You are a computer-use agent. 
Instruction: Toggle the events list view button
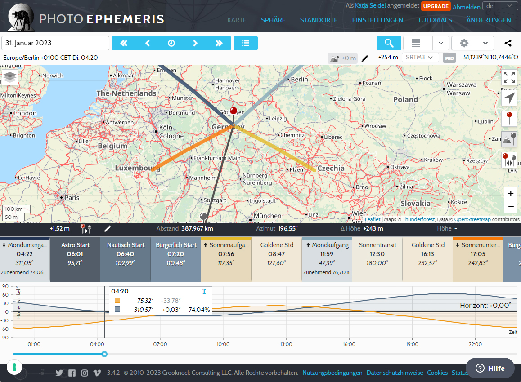click(x=246, y=43)
